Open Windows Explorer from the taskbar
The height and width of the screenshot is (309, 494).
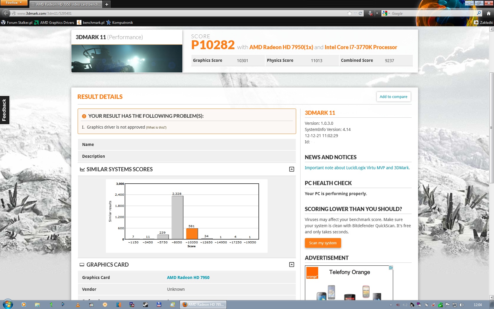tap(37, 305)
